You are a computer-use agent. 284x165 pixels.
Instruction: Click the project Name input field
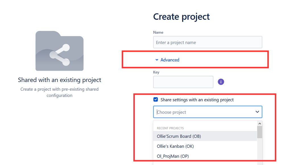tap(208, 42)
